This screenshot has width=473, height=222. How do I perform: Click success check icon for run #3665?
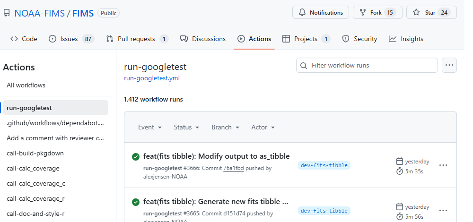pyautogui.click(x=136, y=202)
